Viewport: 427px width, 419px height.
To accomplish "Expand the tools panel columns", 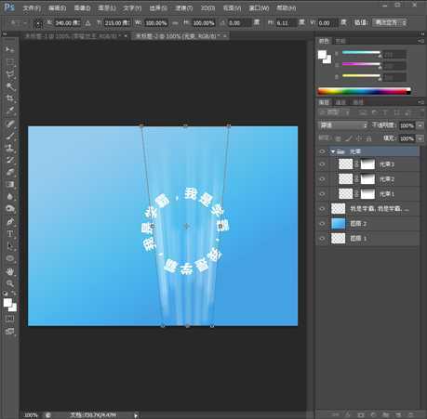I will pos(5,34).
